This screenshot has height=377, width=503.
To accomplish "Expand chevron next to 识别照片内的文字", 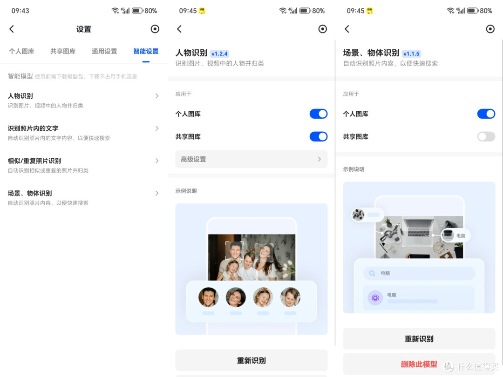I will click(157, 128).
